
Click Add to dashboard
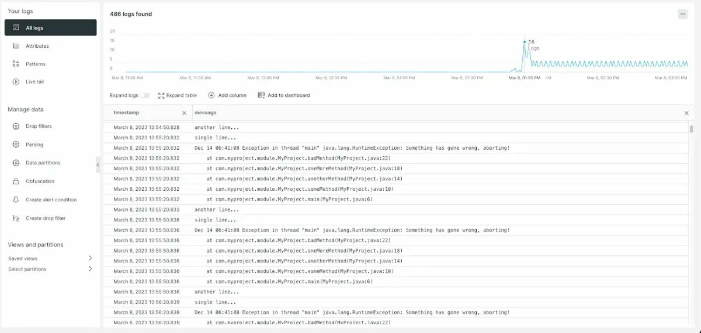[289, 95]
